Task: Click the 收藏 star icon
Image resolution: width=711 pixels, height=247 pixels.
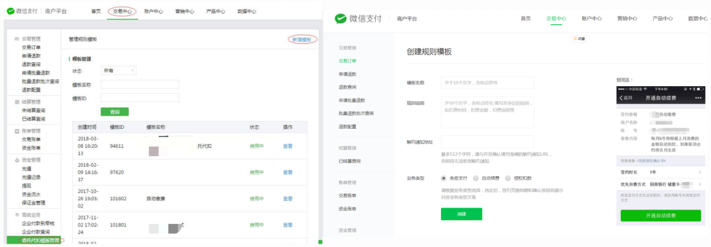Action: (x=576, y=39)
